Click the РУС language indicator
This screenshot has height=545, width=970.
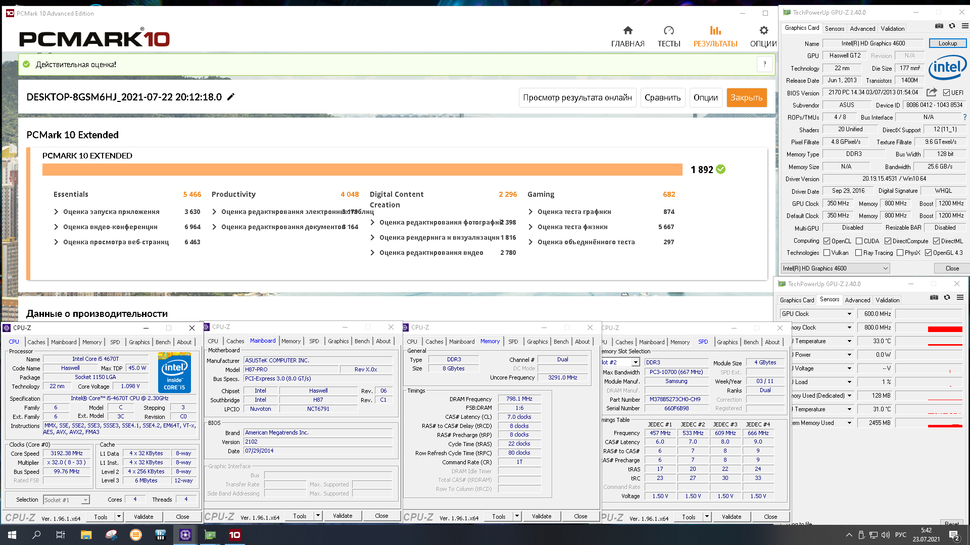click(901, 535)
